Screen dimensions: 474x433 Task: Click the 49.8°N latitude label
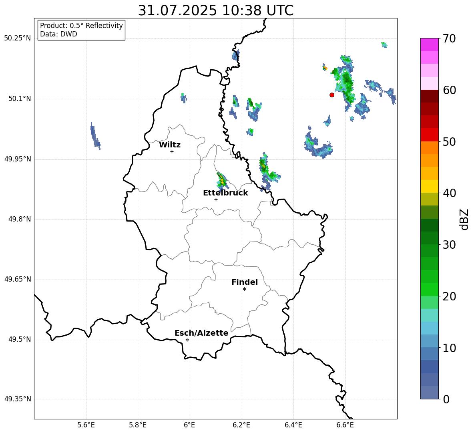(20, 219)
